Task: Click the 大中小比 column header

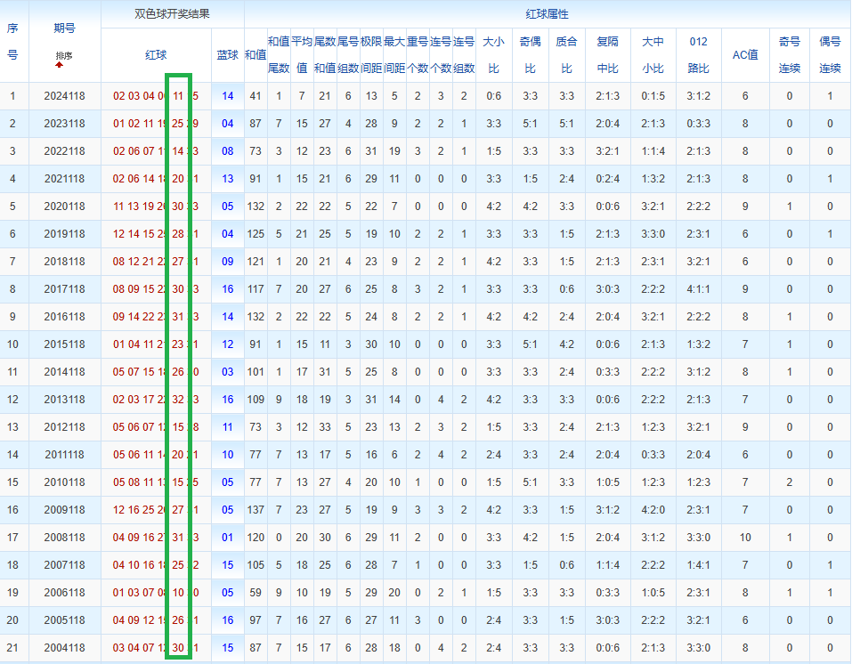Action: point(653,55)
